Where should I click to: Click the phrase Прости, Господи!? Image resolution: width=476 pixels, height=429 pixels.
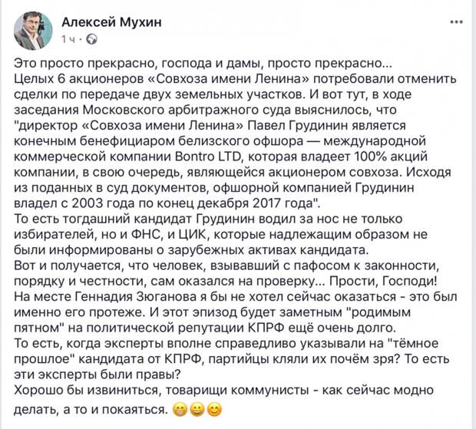[x=383, y=281]
